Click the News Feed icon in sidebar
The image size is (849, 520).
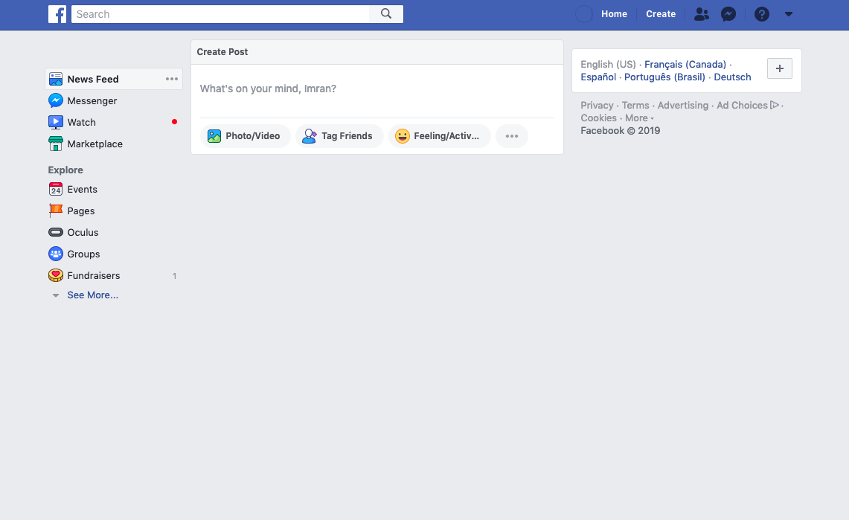coord(56,79)
